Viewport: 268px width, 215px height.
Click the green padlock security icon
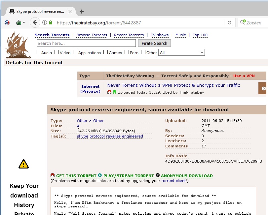click(x=51, y=22)
